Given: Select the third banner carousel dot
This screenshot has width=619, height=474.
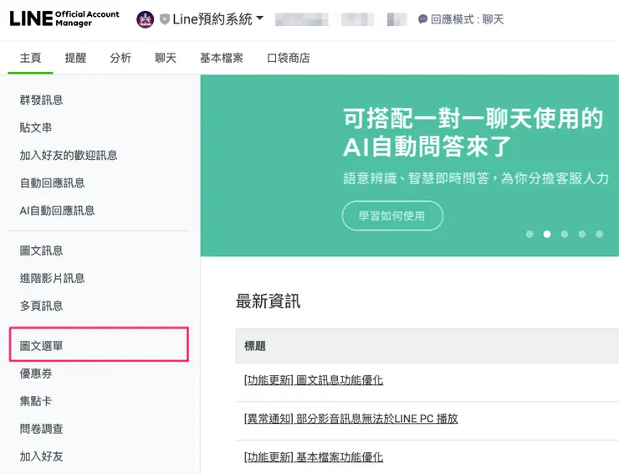Looking at the screenshot, I should pos(565,234).
